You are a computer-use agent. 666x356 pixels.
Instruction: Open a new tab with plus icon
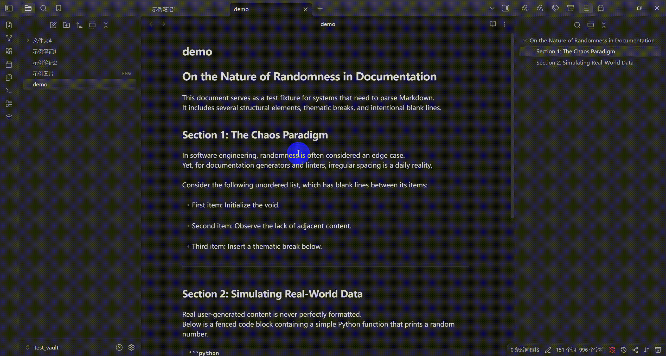[320, 9]
